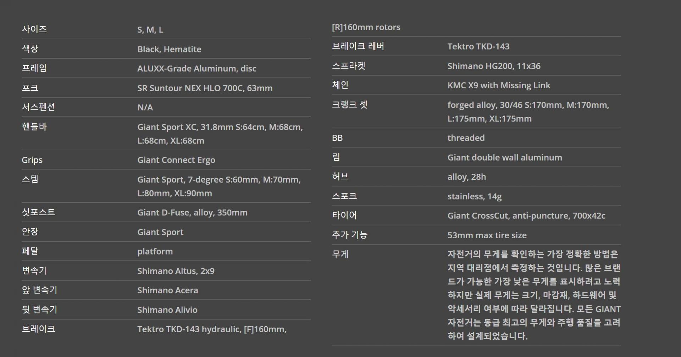Select the brake lever value "Tektro TKD-143"
The width and height of the screenshot is (681, 357).
pyautogui.click(x=478, y=46)
